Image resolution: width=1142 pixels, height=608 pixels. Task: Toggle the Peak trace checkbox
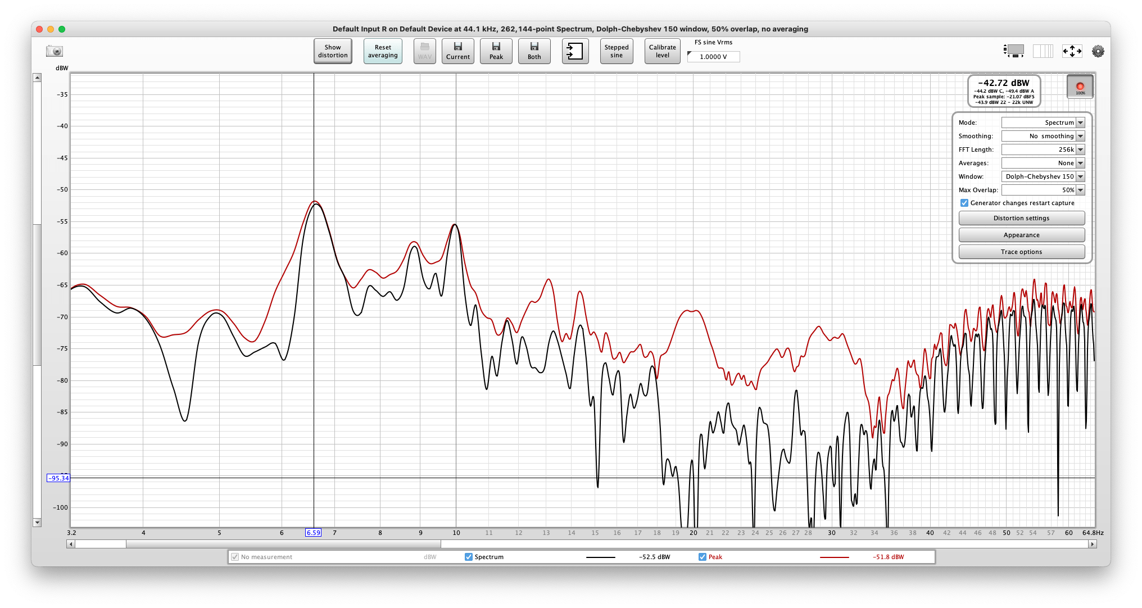tap(703, 557)
